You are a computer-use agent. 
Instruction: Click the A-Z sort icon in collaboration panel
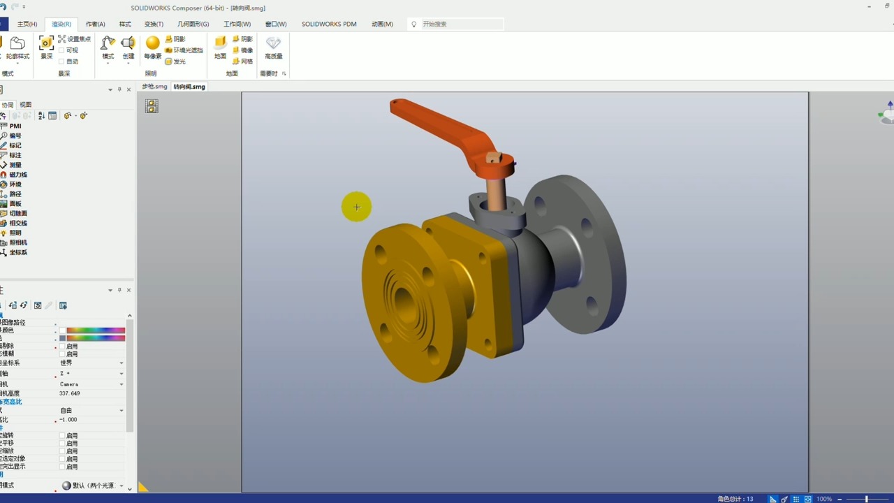(x=41, y=115)
